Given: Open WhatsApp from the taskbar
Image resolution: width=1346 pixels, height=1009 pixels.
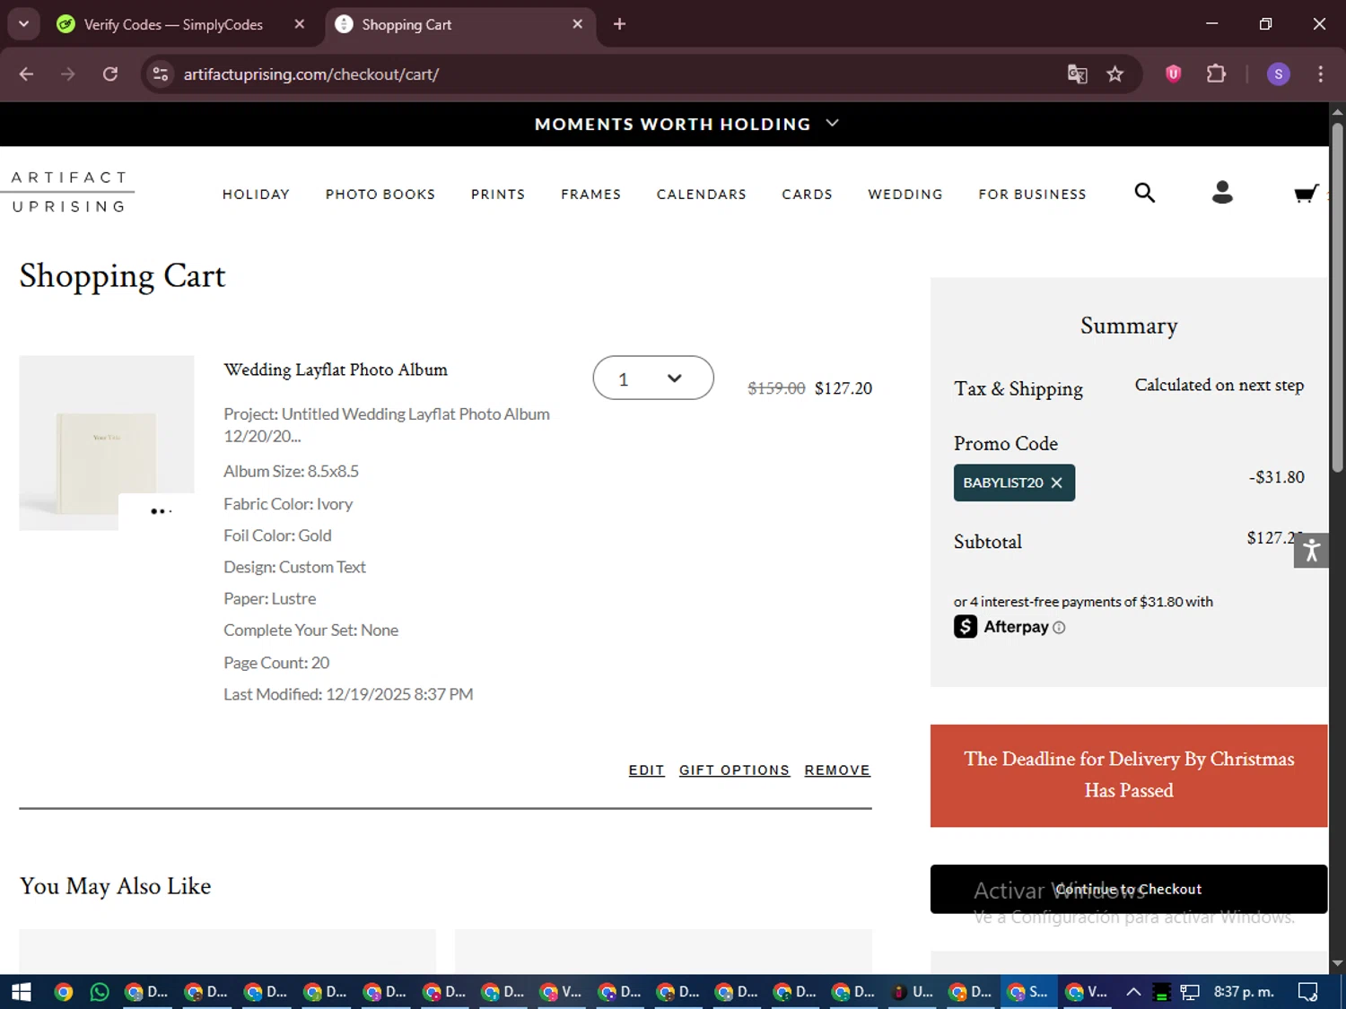Looking at the screenshot, I should click(x=100, y=992).
